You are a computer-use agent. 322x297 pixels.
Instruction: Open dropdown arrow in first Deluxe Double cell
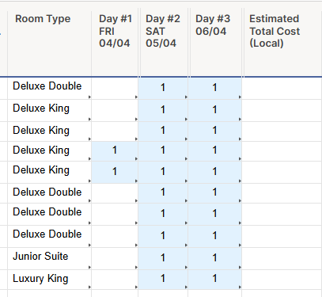point(89,97)
